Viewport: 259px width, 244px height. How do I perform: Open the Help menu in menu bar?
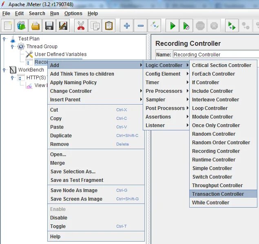tap(93, 13)
